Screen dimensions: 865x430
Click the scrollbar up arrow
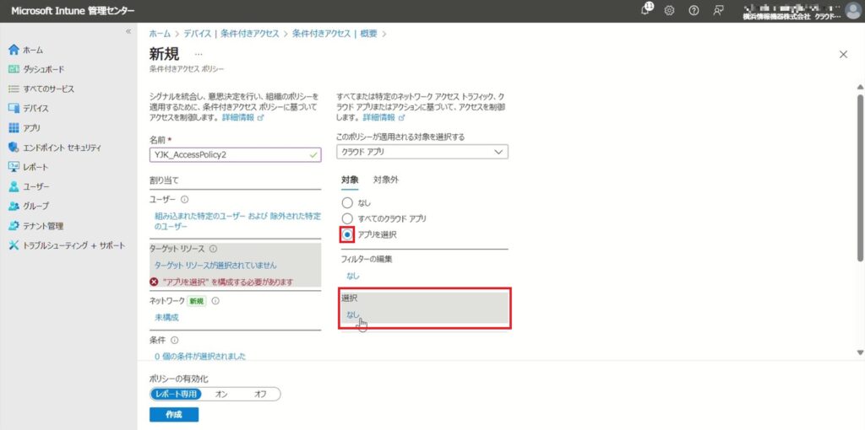click(x=859, y=87)
